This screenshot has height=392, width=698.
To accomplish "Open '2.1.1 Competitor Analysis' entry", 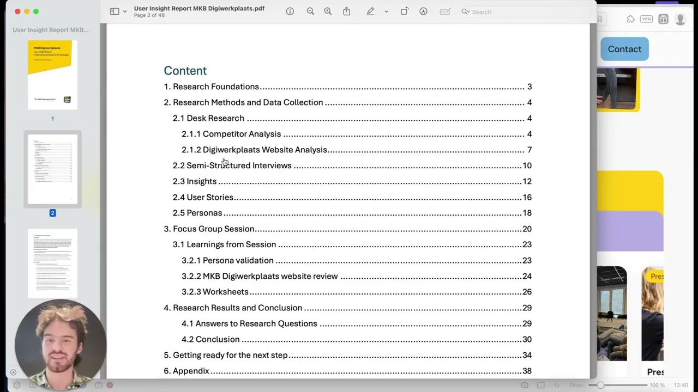I will coord(356,134).
